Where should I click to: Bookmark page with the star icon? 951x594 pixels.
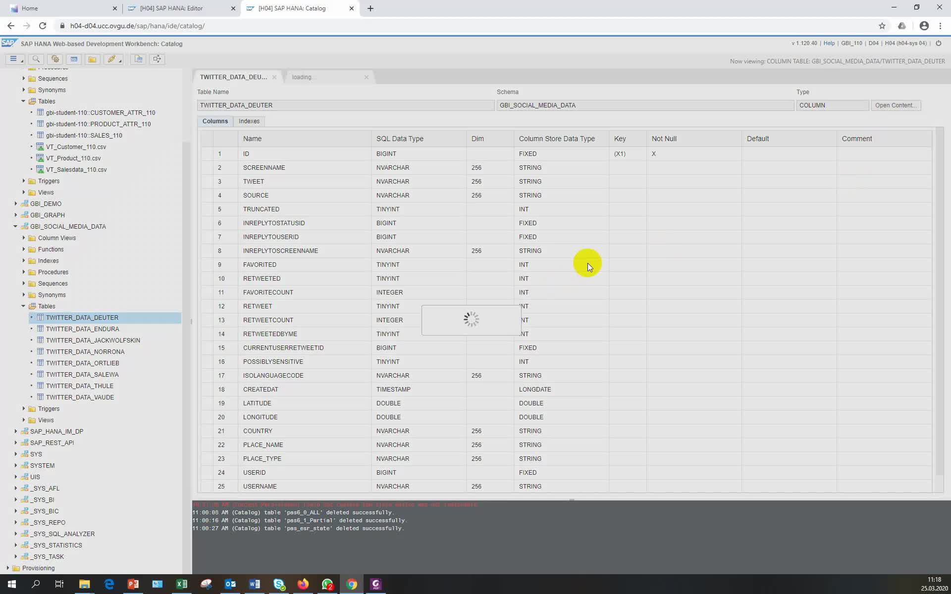point(882,26)
